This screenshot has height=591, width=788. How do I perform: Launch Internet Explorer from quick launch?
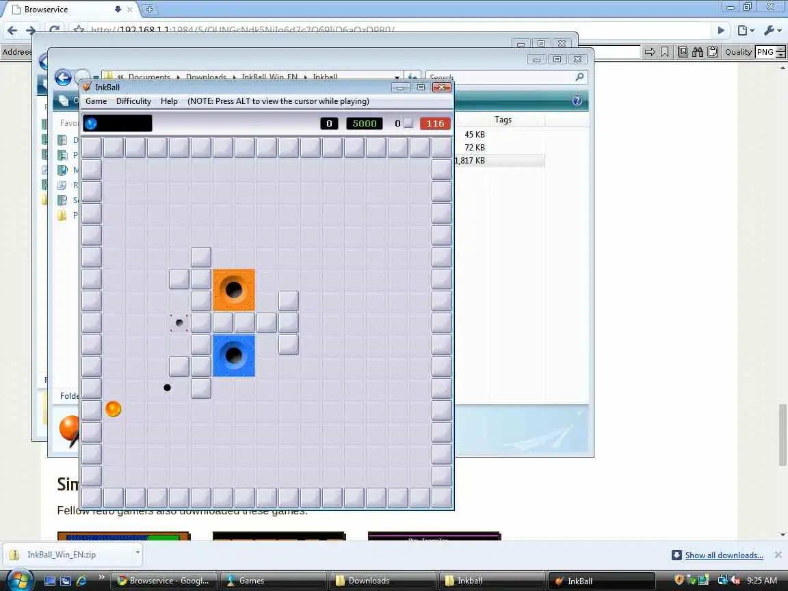tap(82, 581)
